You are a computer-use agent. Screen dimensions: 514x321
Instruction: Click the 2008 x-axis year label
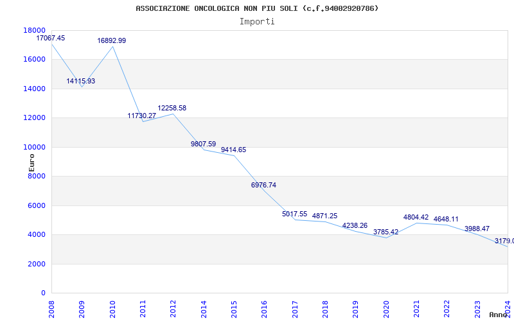[51, 309]
